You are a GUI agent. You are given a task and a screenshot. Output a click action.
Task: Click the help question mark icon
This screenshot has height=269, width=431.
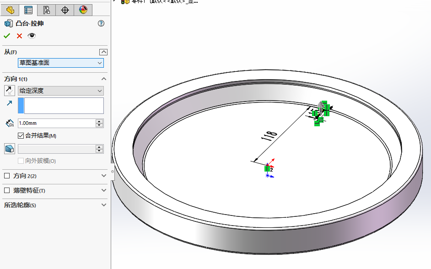coord(101,23)
